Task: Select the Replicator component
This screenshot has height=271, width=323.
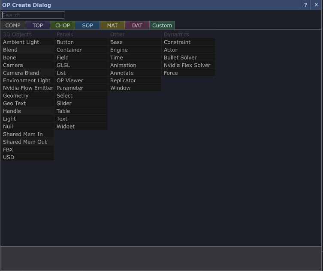Action: pyautogui.click(x=123, y=80)
